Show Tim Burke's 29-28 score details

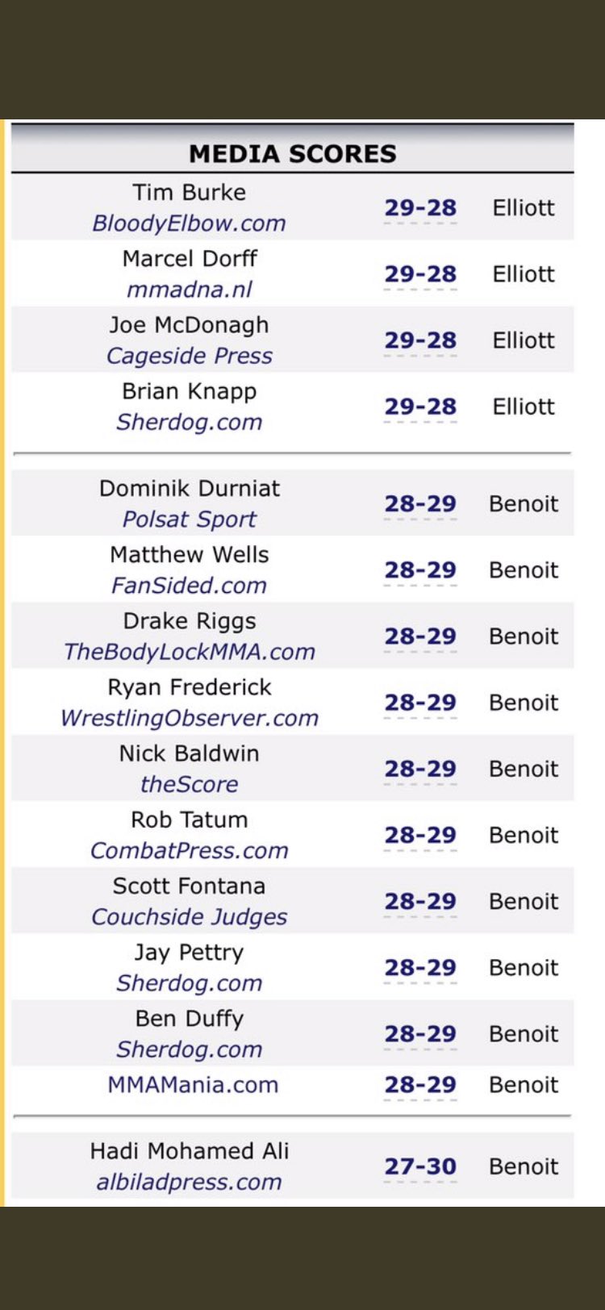[x=420, y=208]
